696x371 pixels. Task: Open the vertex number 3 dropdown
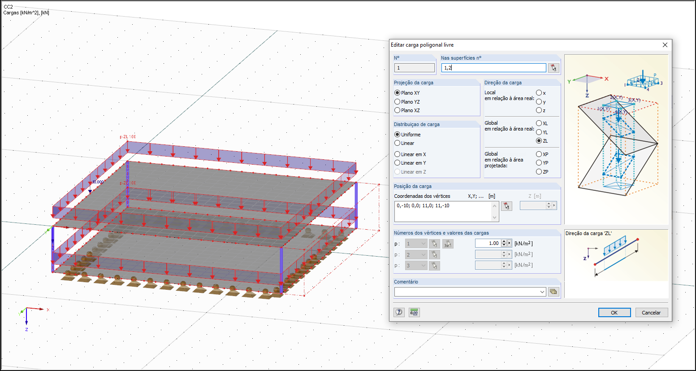pyautogui.click(x=416, y=266)
